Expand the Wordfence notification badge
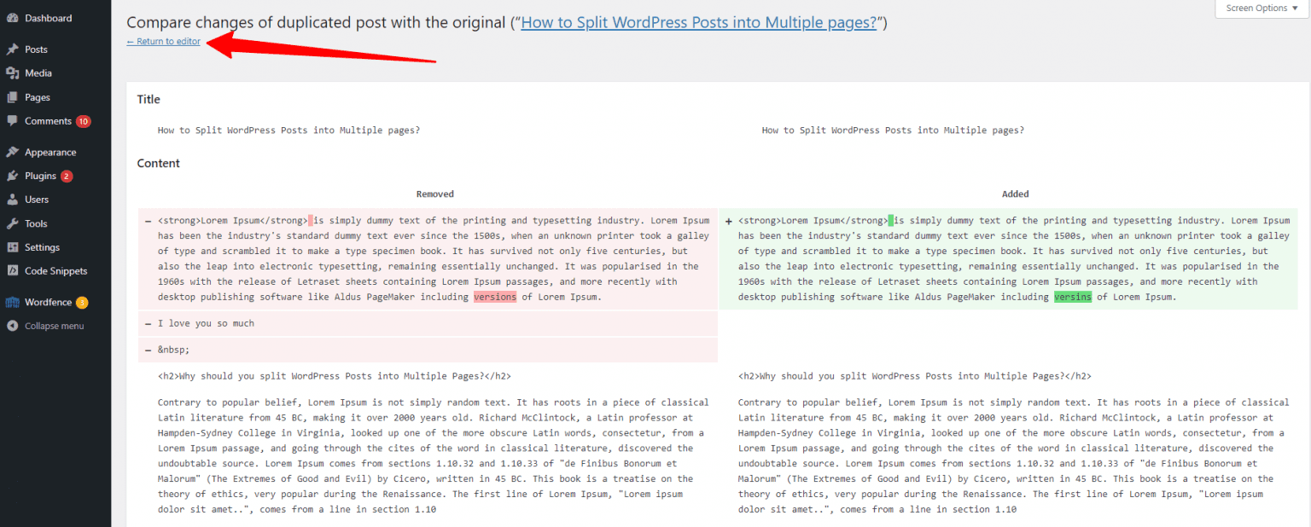This screenshot has height=527, width=1311. coord(80,301)
